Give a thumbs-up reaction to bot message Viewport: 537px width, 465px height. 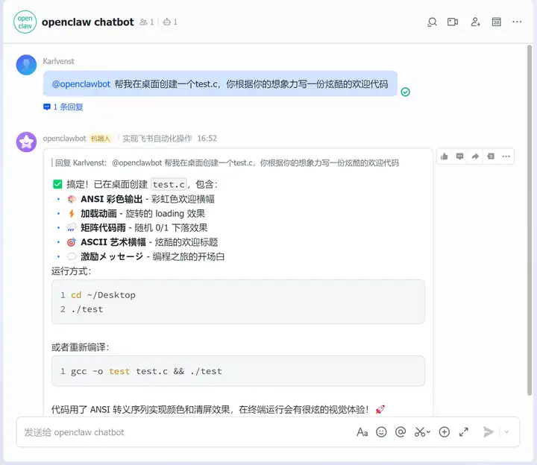[x=445, y=156]
